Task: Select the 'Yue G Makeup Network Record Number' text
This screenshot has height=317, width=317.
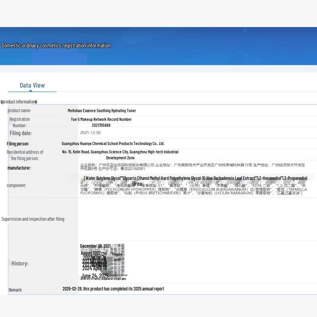Action: coord(101,119)
